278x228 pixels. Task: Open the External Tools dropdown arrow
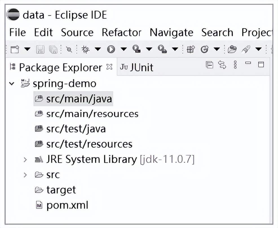point(175,49)
